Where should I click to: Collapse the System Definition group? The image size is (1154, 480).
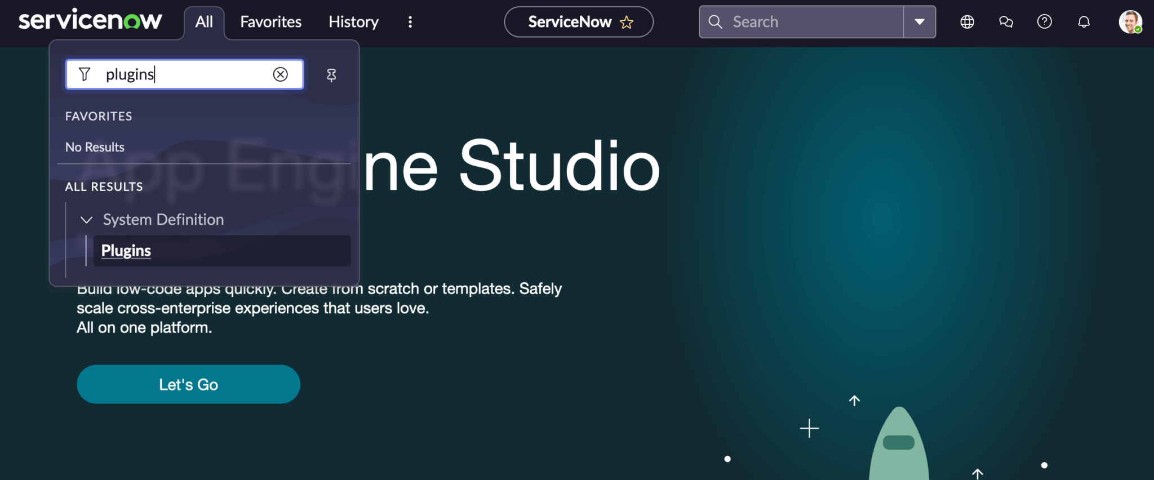click(86, 220)
